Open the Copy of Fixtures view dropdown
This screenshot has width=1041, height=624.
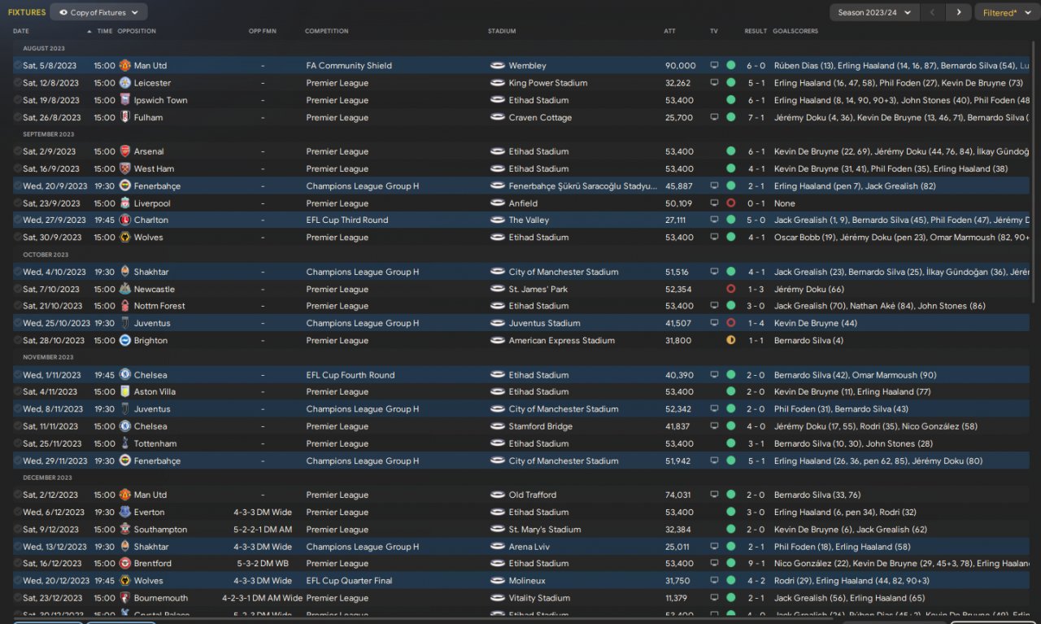98,12
